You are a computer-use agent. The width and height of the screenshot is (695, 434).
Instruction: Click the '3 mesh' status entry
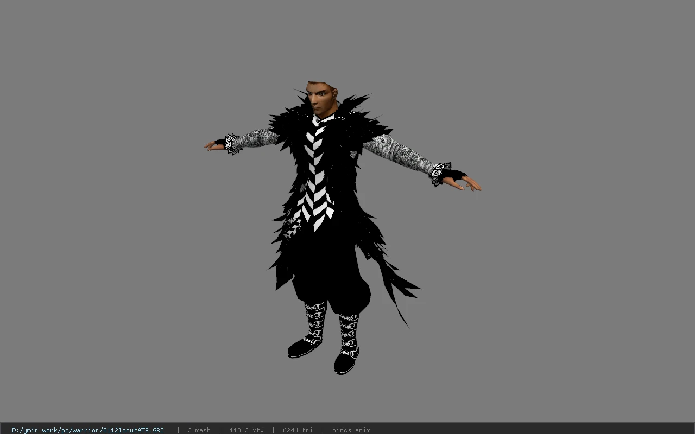pyautogui.click(x=199, y=430)
